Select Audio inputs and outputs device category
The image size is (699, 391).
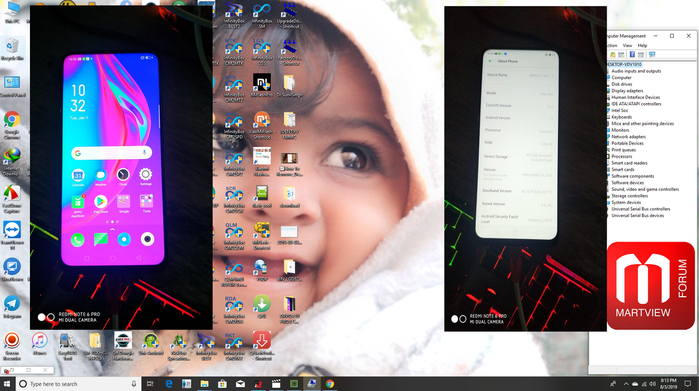click(x=636, y=71)
